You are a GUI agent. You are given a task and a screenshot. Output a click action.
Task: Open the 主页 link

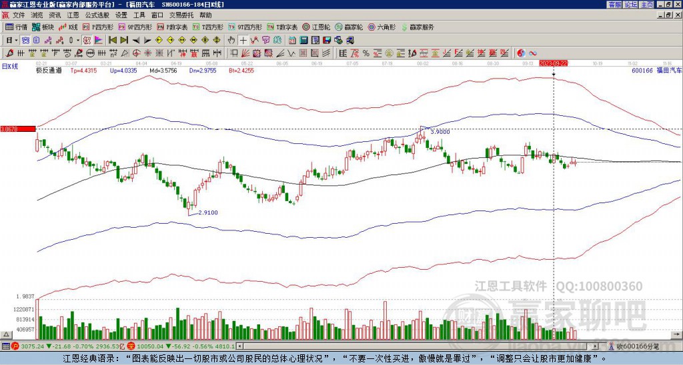click(x=647, y=5)
